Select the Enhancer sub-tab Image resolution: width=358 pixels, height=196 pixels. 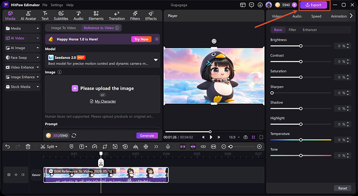pos(310,30)
